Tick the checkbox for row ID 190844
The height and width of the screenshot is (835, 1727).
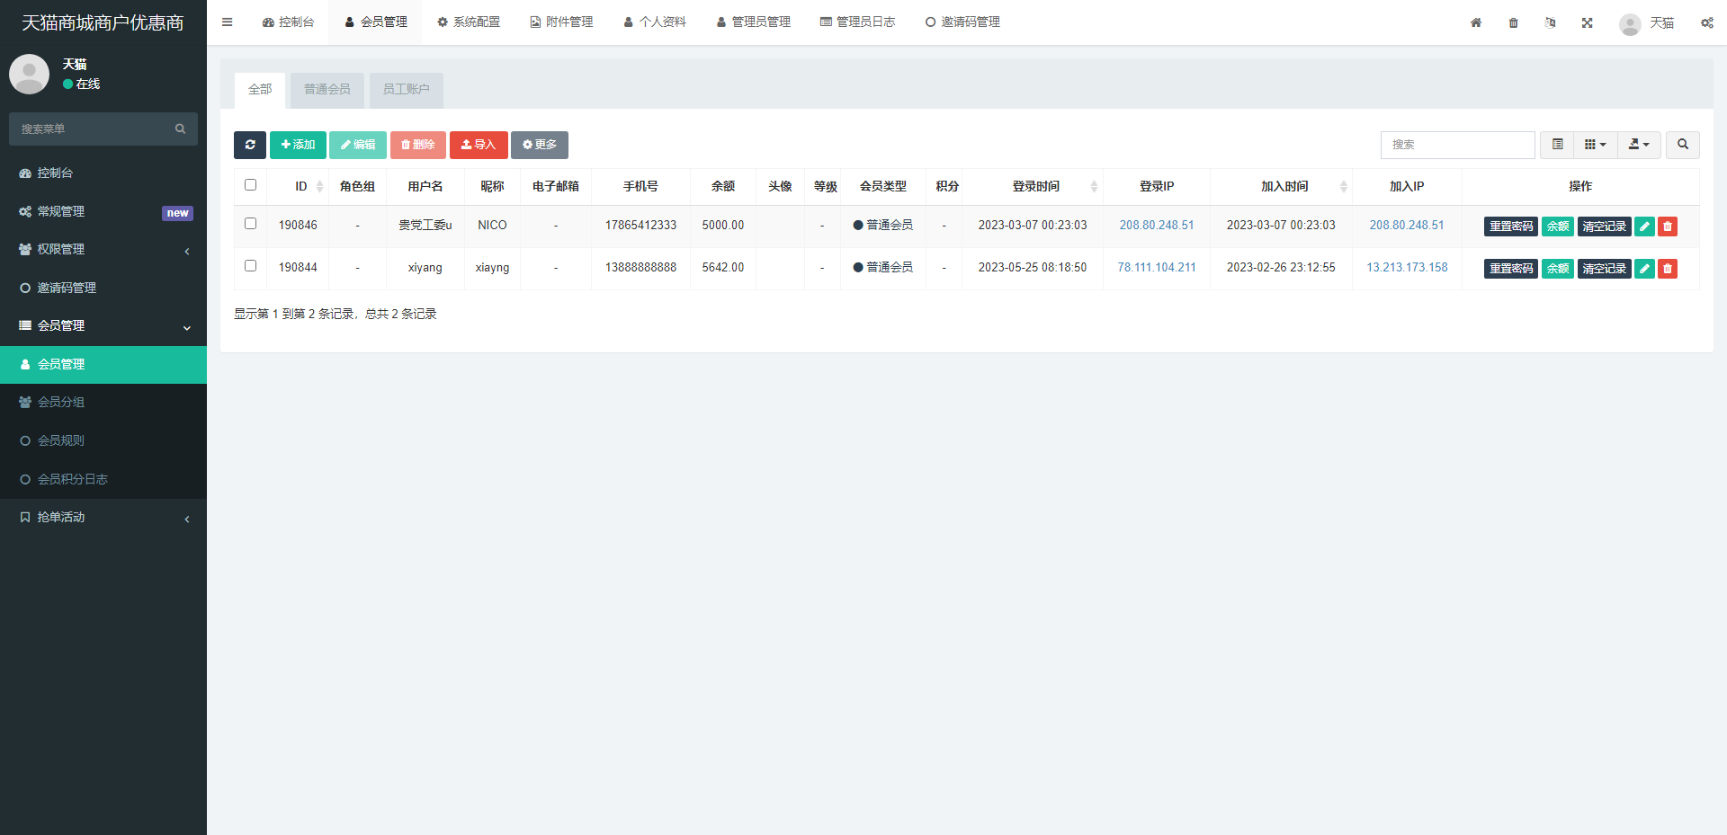(x=251, y=266)
